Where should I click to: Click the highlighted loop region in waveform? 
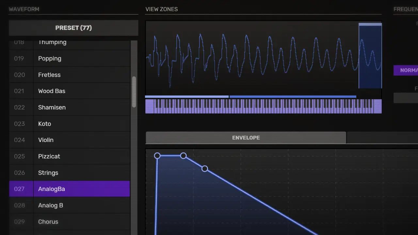[x=370, y=56]
